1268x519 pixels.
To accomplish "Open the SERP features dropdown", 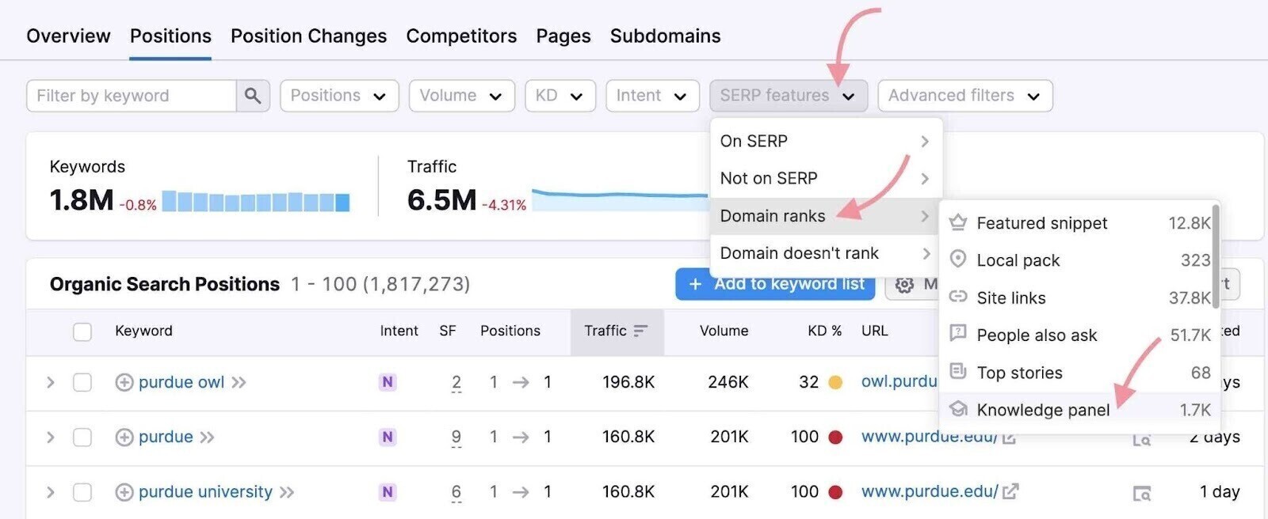I will pyautogui.click(x=788, y=96).
